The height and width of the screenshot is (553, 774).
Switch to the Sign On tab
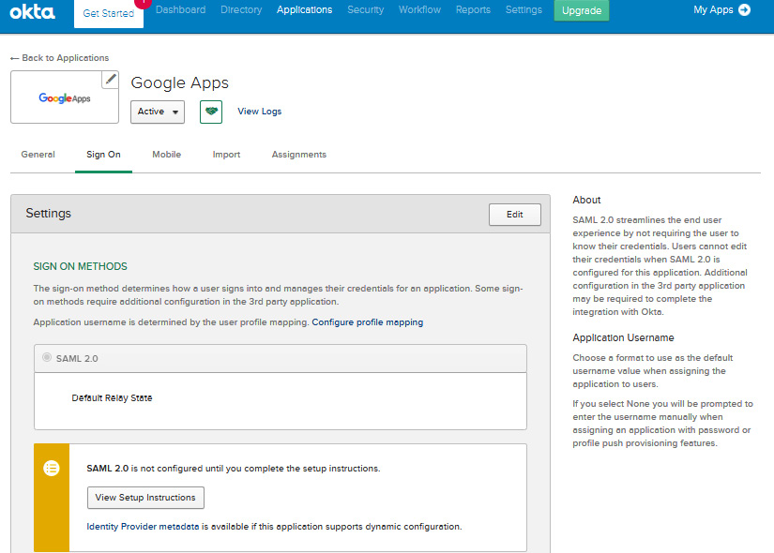(103, 155)
